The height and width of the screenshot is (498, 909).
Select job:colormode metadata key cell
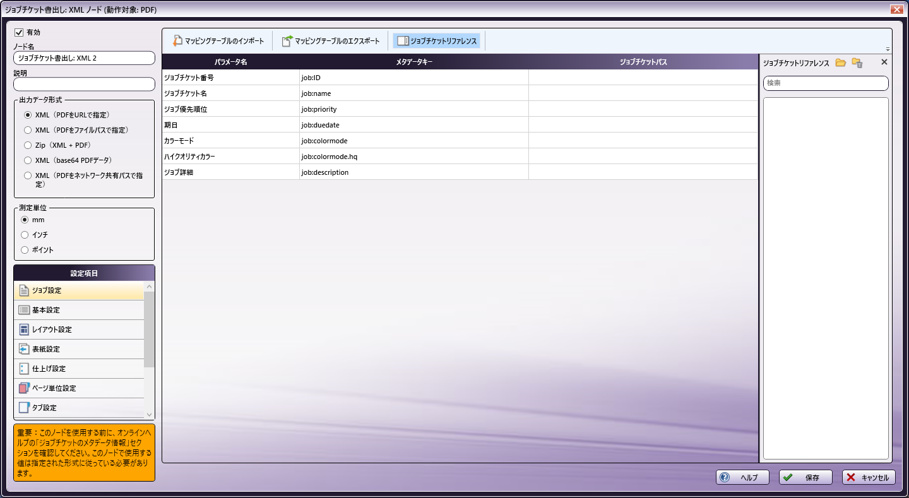[414, 141]
